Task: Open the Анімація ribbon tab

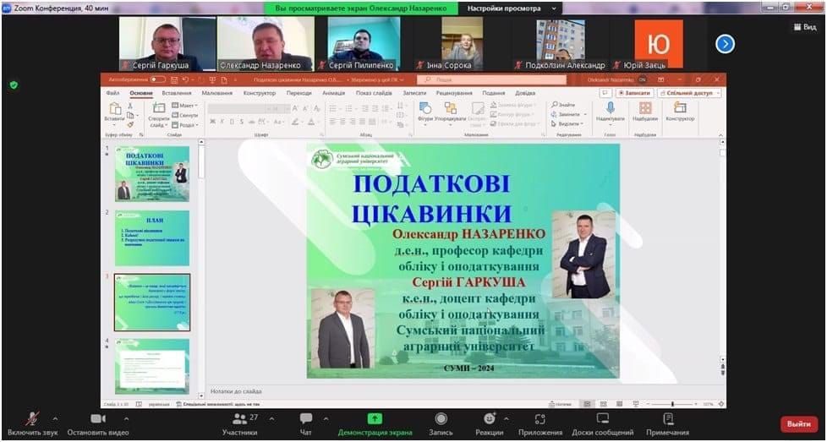Action: pos(333,93)
